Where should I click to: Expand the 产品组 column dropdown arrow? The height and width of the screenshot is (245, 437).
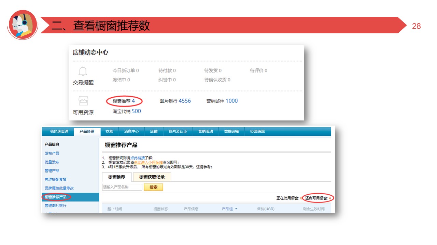[236, 209]
